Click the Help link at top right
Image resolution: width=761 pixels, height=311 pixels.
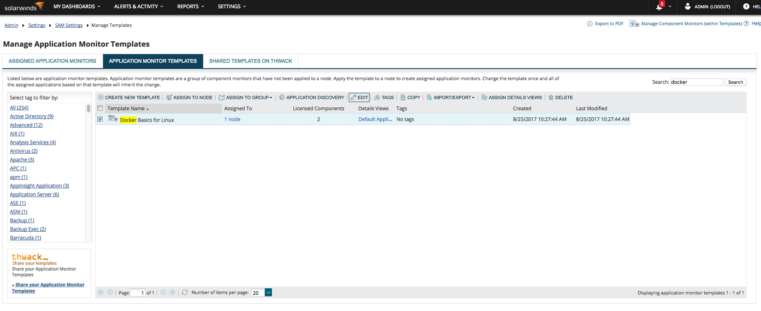pyautogui.click(x=756, y=24)
